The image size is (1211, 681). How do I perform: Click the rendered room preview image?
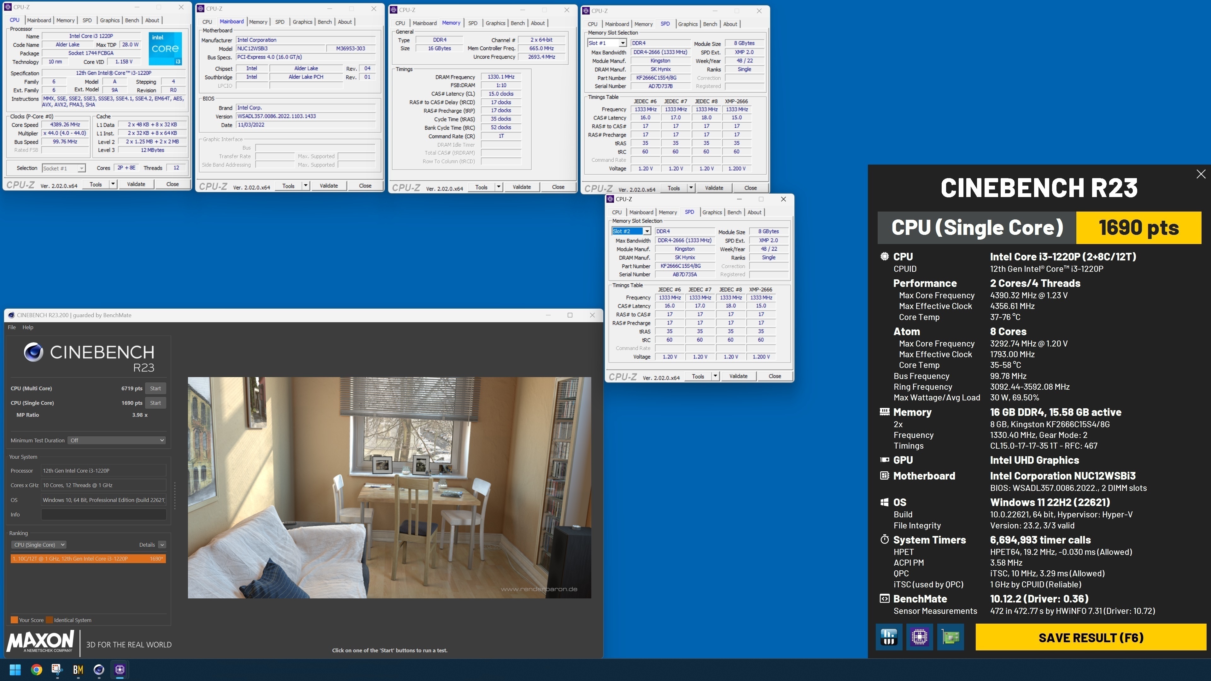[389, 487]
